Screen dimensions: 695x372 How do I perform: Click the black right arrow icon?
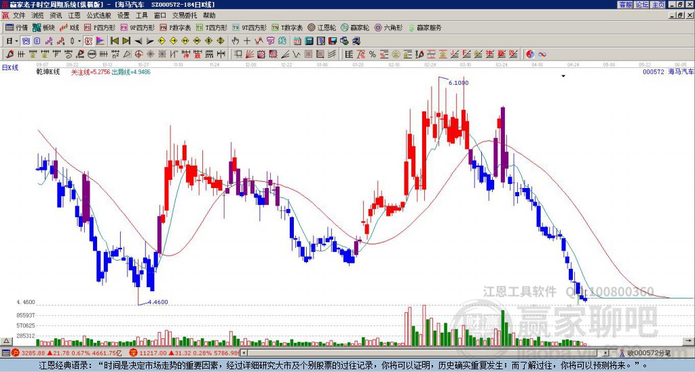pyautogui.click(x=150, y=41)
